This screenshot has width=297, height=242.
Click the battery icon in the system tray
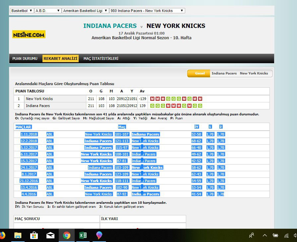(x=275, y=236)
